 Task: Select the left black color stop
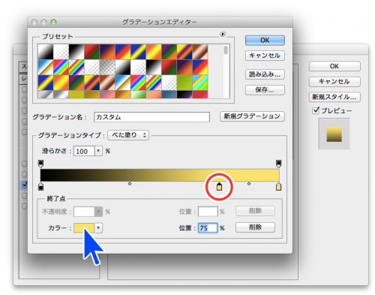(x=40, y=186)
